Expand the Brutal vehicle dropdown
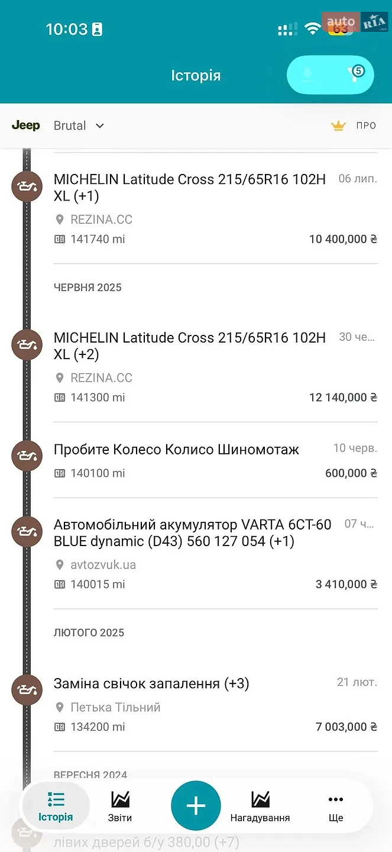Screen dimensions: 392x852 [79, 125]
